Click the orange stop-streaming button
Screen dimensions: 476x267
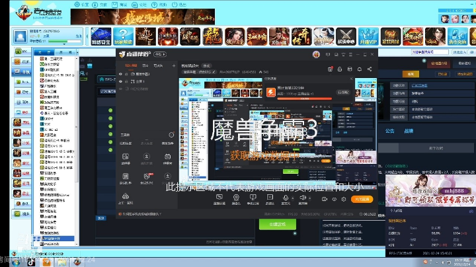(362, 200)
